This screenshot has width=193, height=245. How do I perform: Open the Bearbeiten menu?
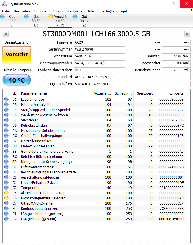click(22, 11)
